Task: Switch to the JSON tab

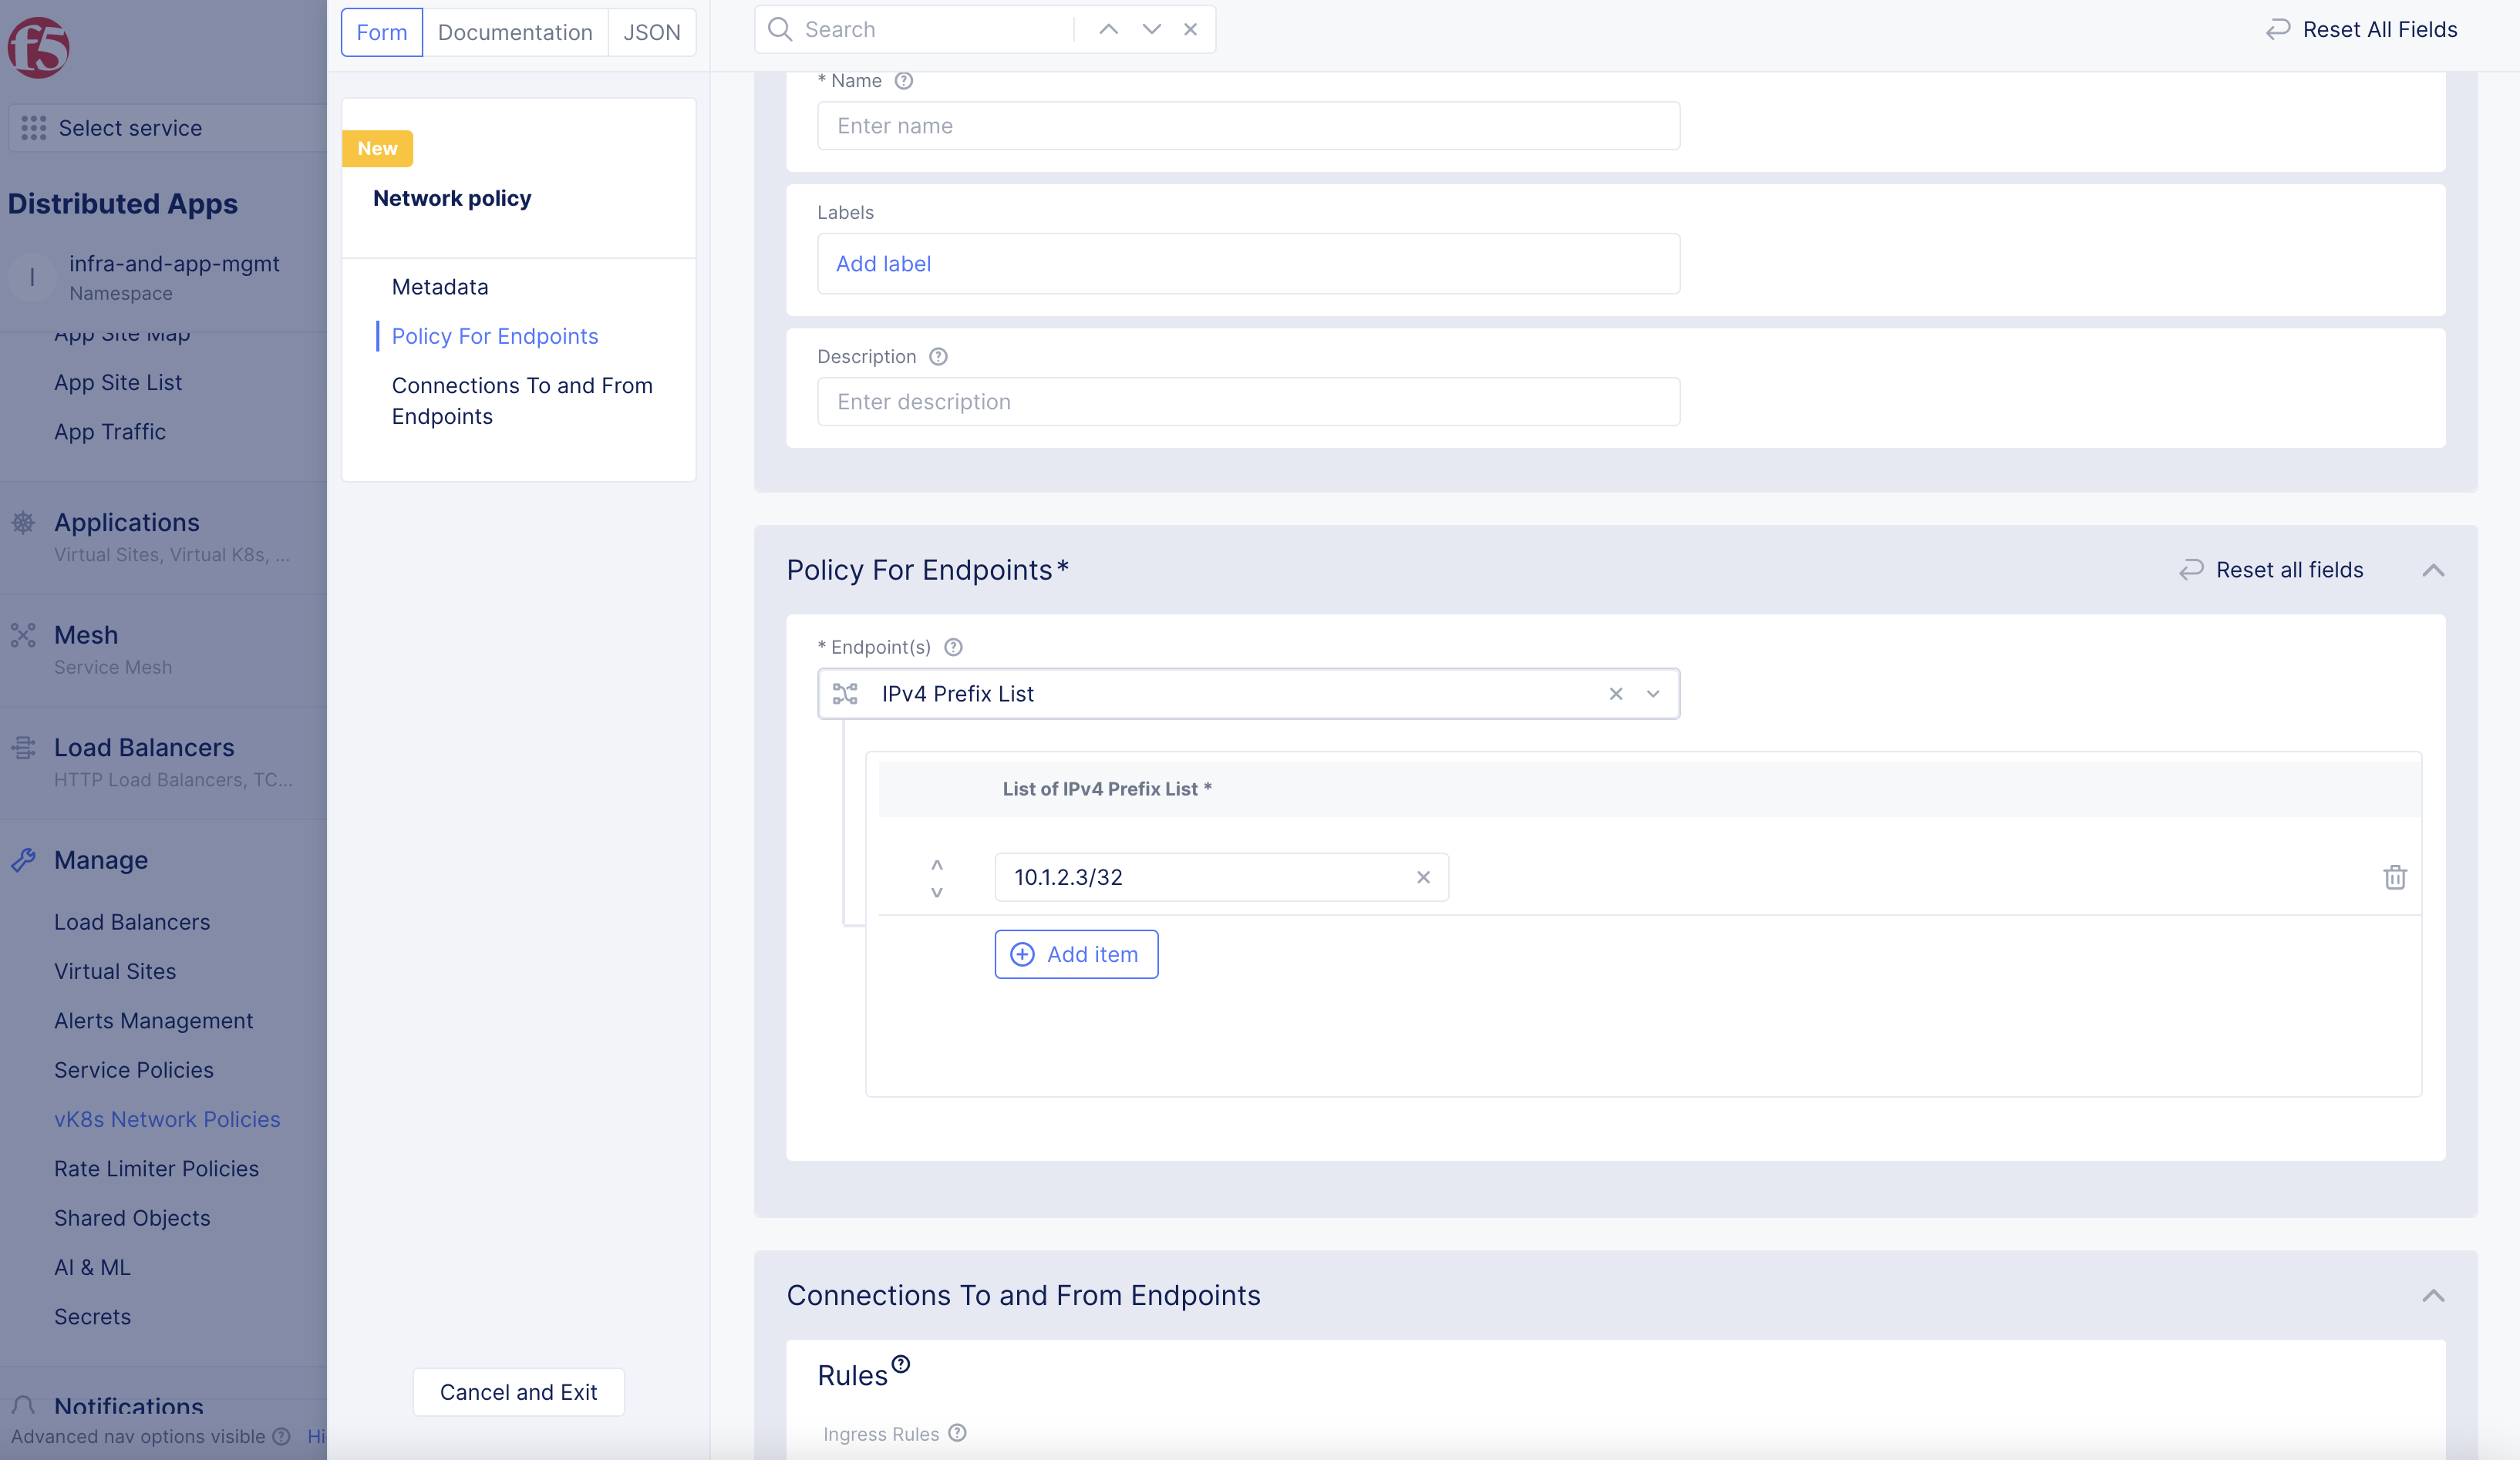Action: click(x=651, y=32)
